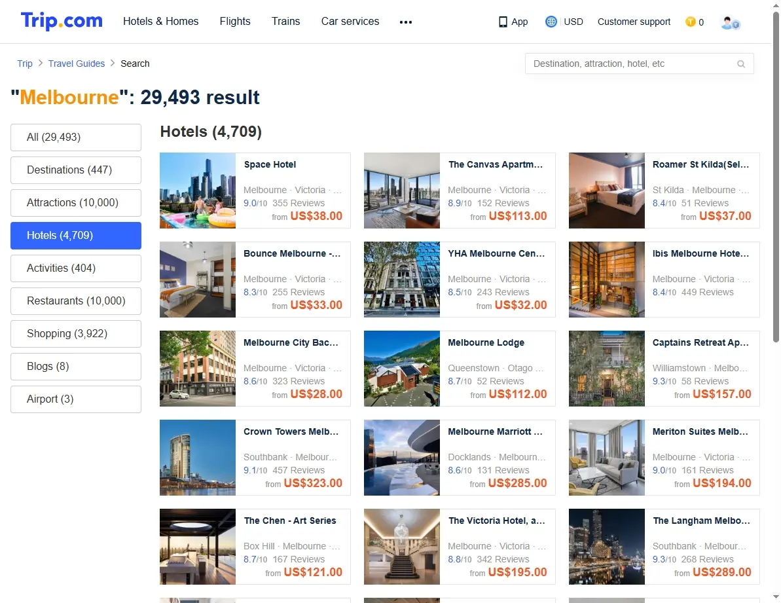
Task: Open the more menu three dots
Action: [x=406, y=22]
